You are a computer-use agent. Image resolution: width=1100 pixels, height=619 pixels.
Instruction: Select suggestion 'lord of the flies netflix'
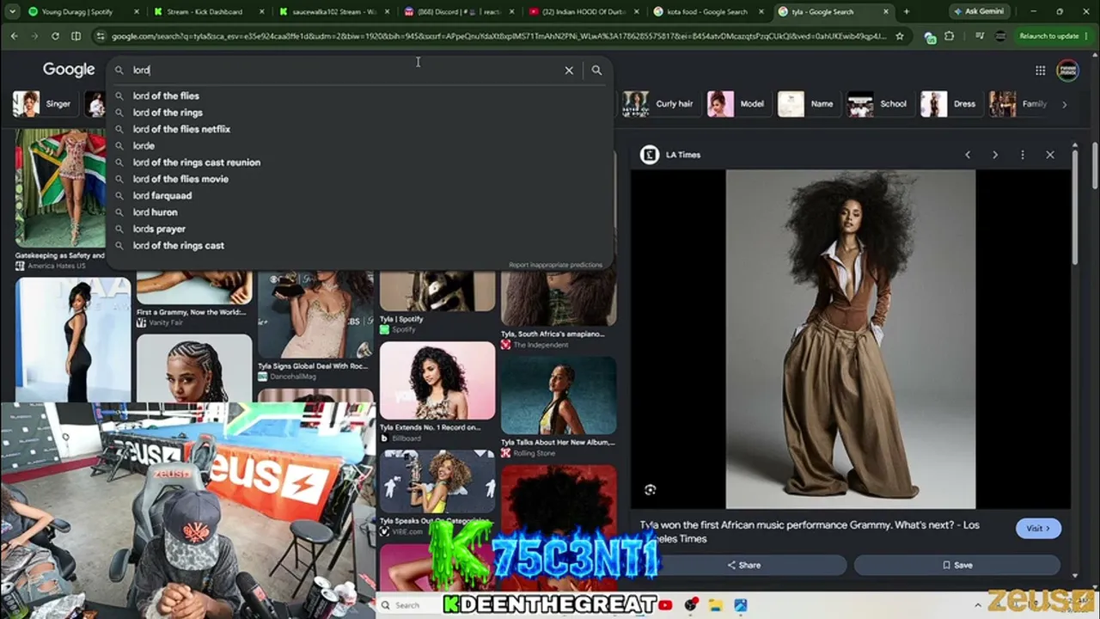[359, 129]
